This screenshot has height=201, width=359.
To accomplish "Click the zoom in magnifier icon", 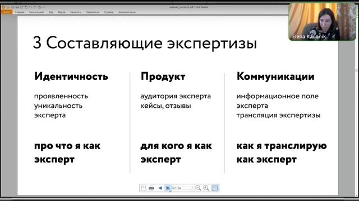I will (206, 188).
